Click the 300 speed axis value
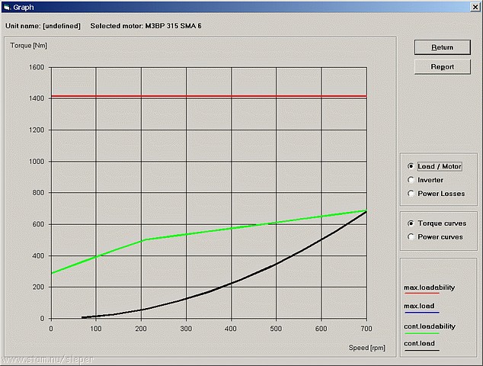 pyautogui.click(x=186, y=329)
